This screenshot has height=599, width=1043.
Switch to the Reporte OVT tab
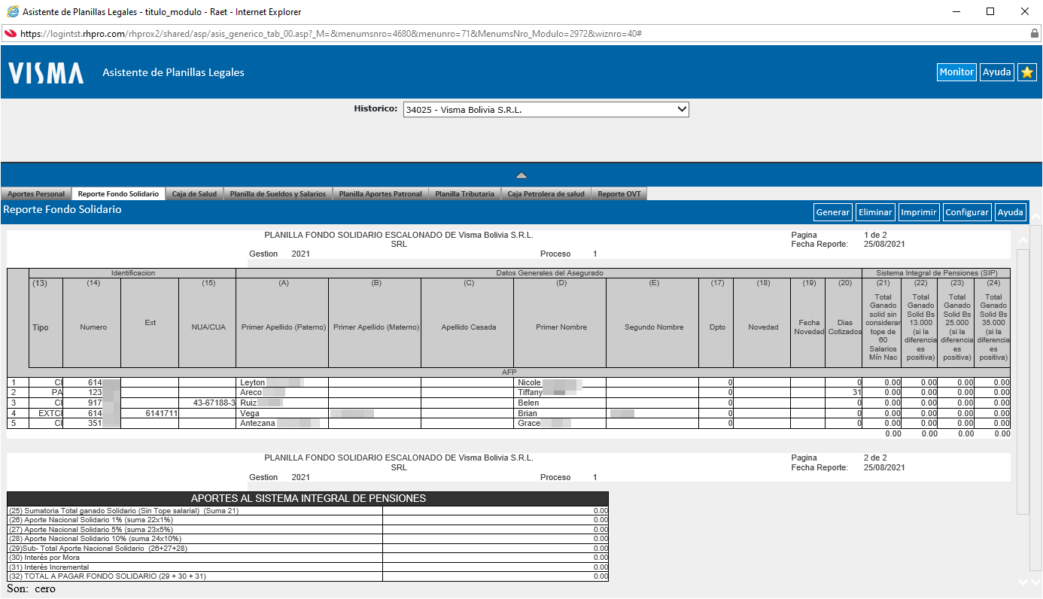tap(619, 194)
